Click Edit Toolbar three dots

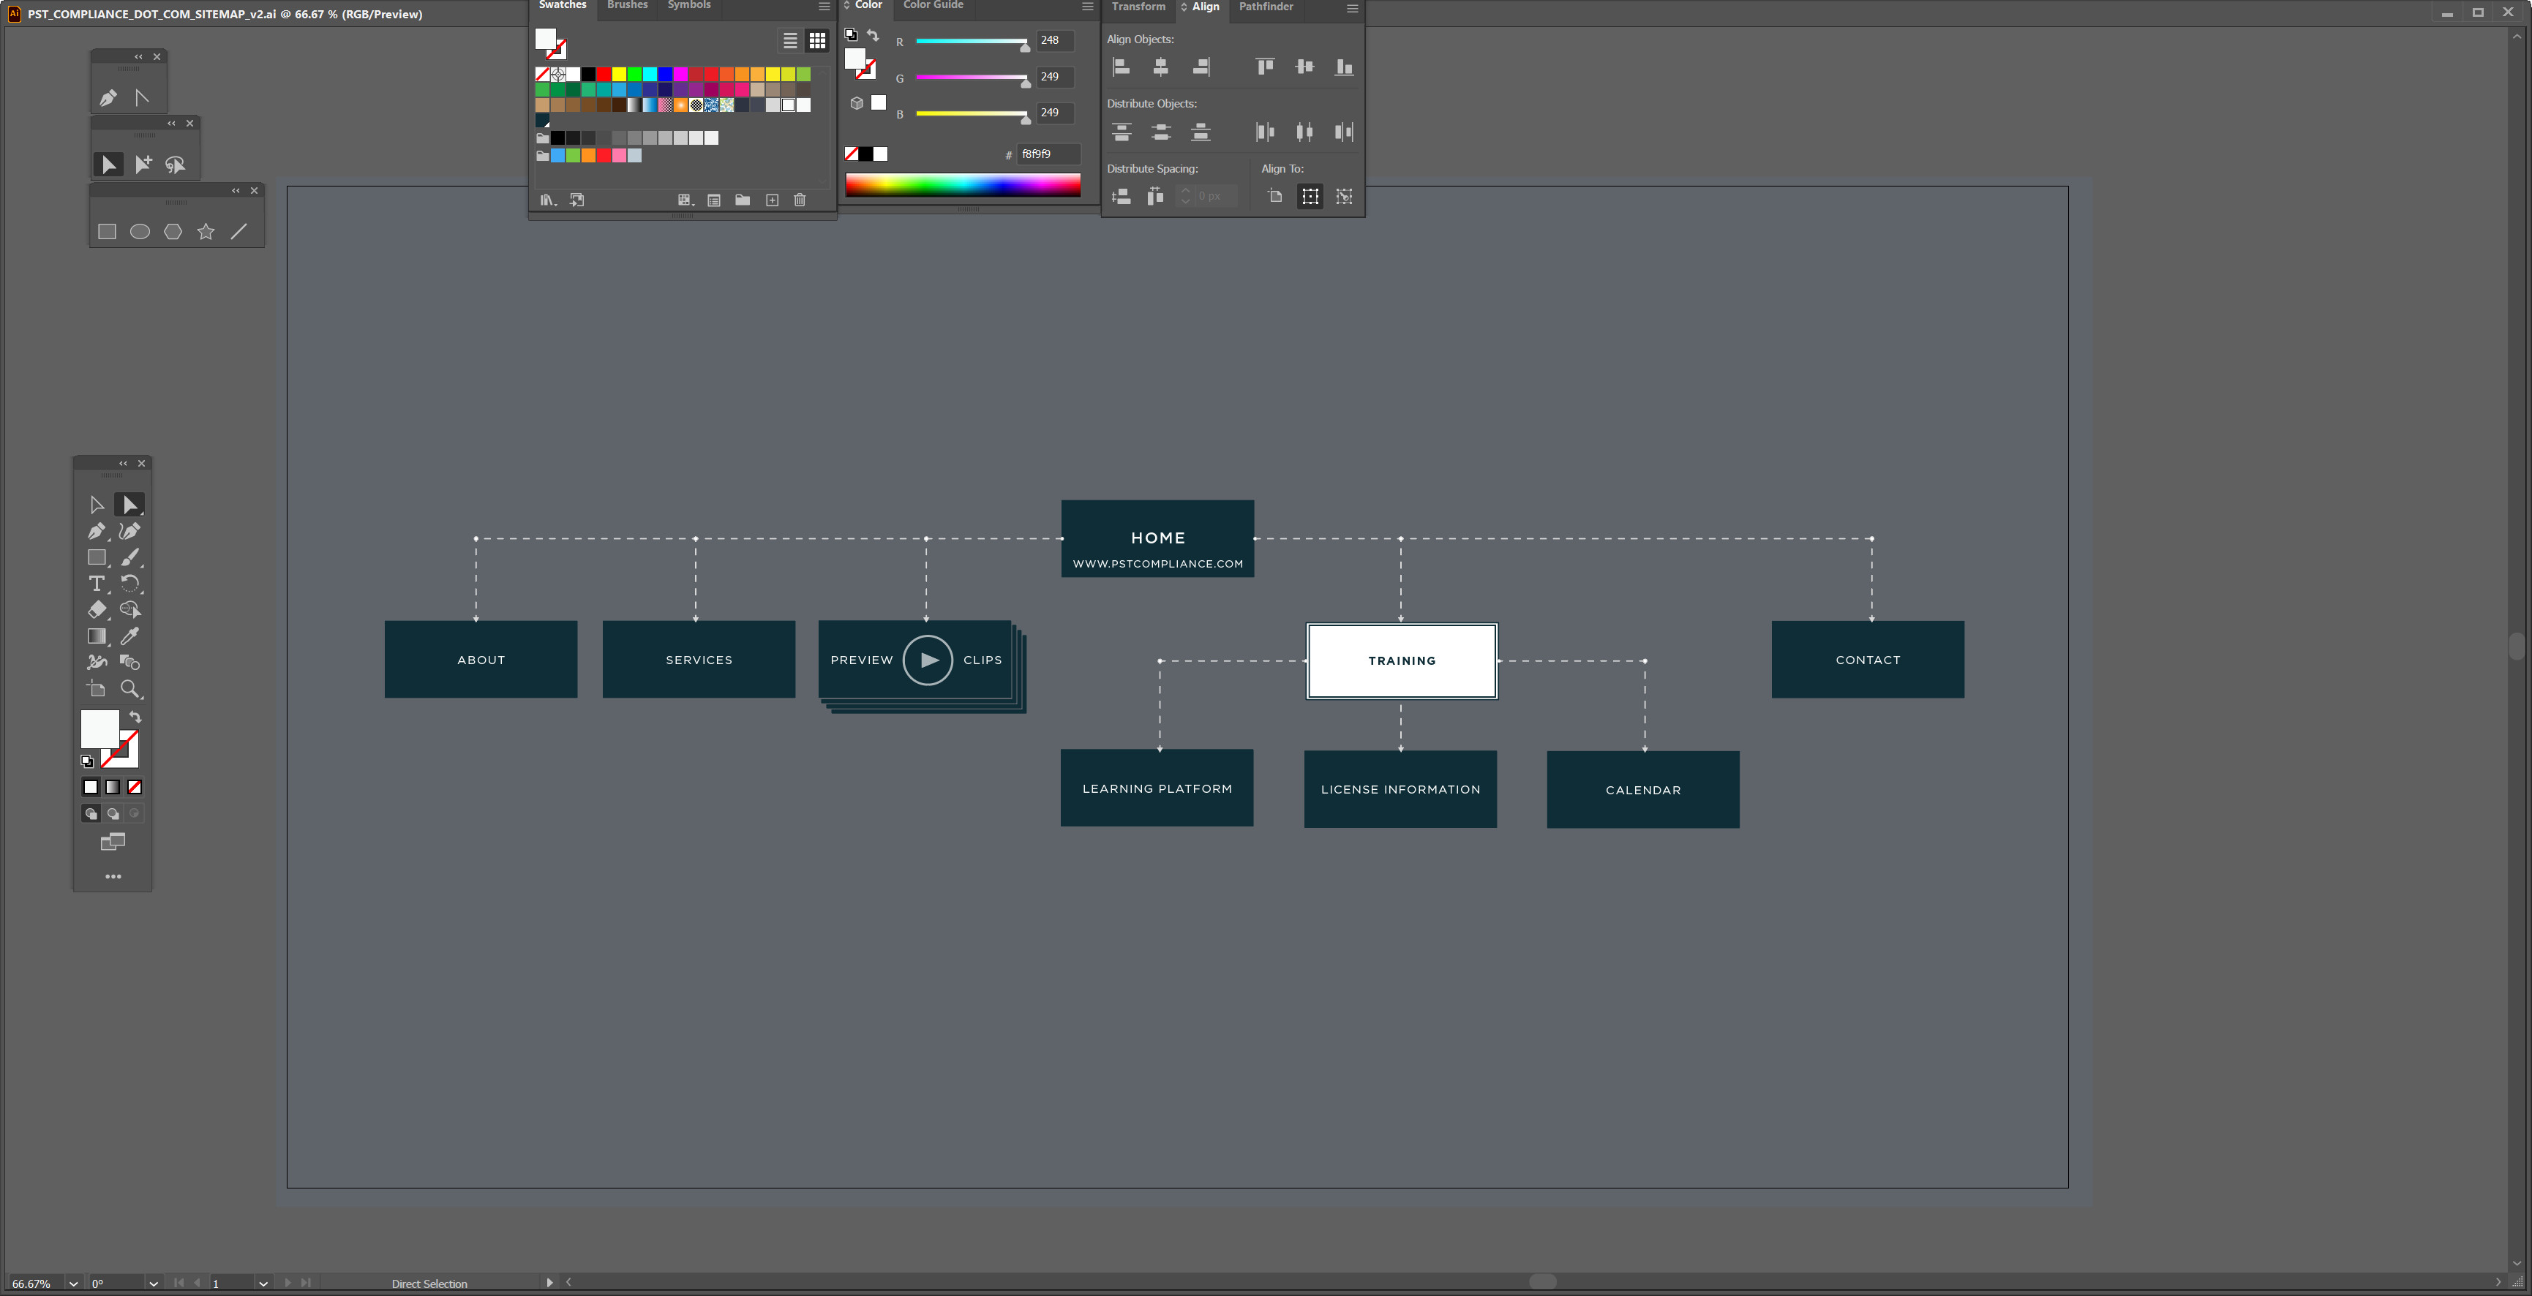(113, 876)
